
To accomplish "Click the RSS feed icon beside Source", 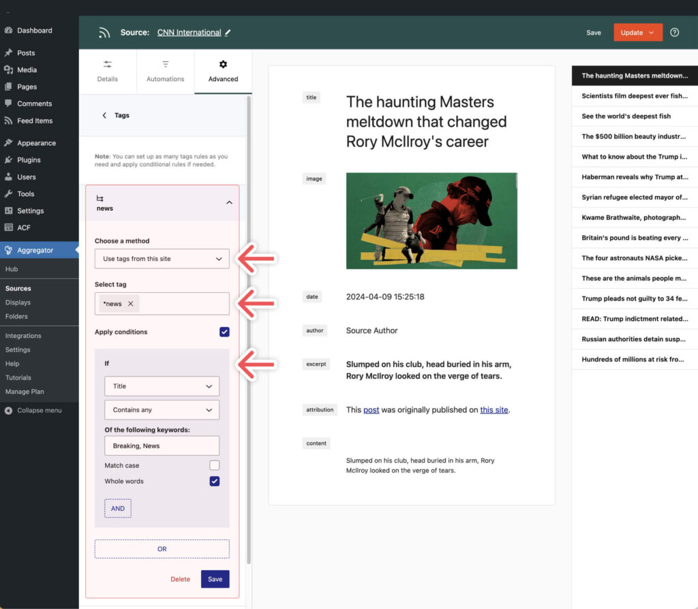I will click(104, 33).
